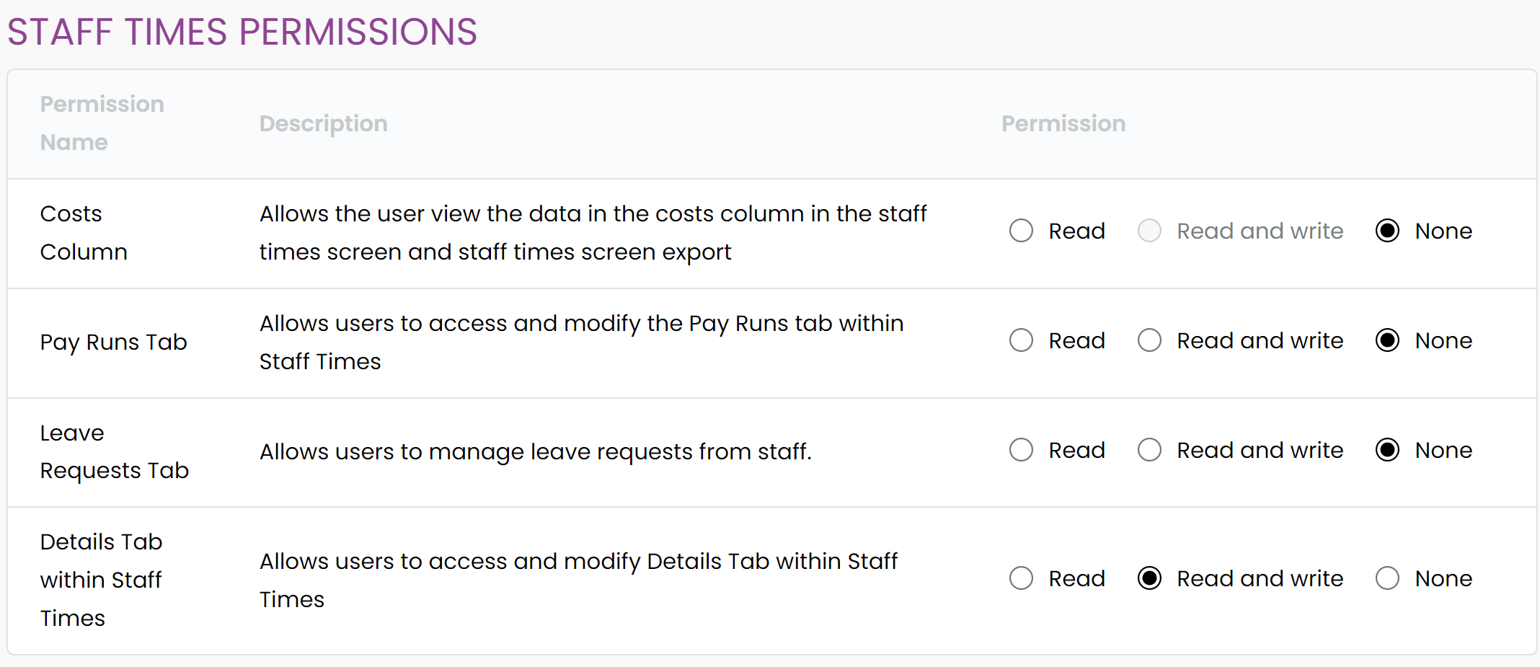Click the rightmost Permission column header
1540x667 pixels.
[x=1063, y=123]
